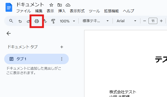This screenshot has height=97, width=167.
Task: Open the ファイル menu
Action: 23,11
